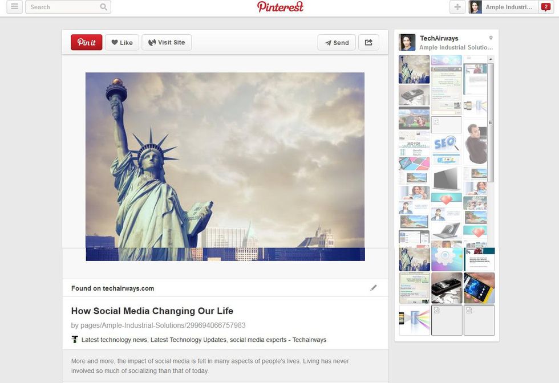Send this pin to someone
The height and width of the screenshot is (383, 559).
tap(337, 43)
